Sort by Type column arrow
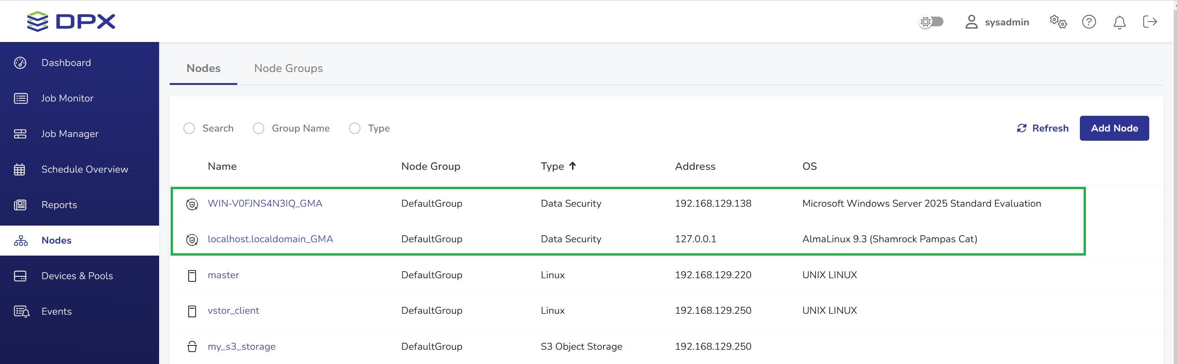This screenshot has height=364, width=1177. point(573,166)
